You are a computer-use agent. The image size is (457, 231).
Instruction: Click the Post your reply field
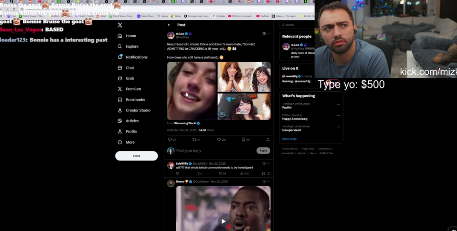point(215,151)
